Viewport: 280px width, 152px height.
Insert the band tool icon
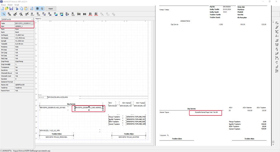click(x=79, y=14)
